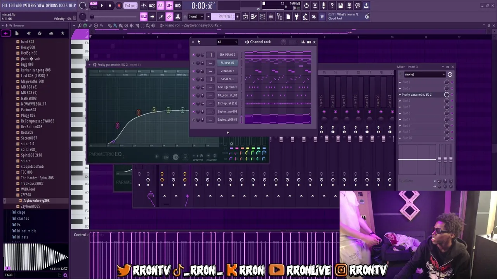Open the TOOLS menu

coord(63,5)
